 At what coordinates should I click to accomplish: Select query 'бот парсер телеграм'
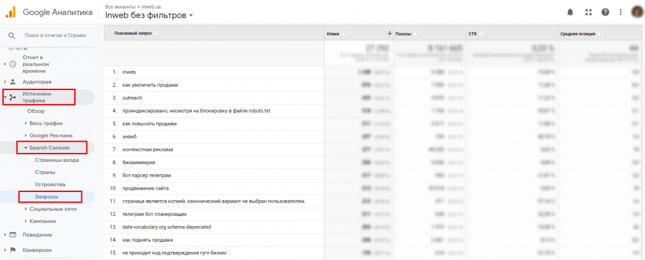pyautogui.click(x=146, y=175)
